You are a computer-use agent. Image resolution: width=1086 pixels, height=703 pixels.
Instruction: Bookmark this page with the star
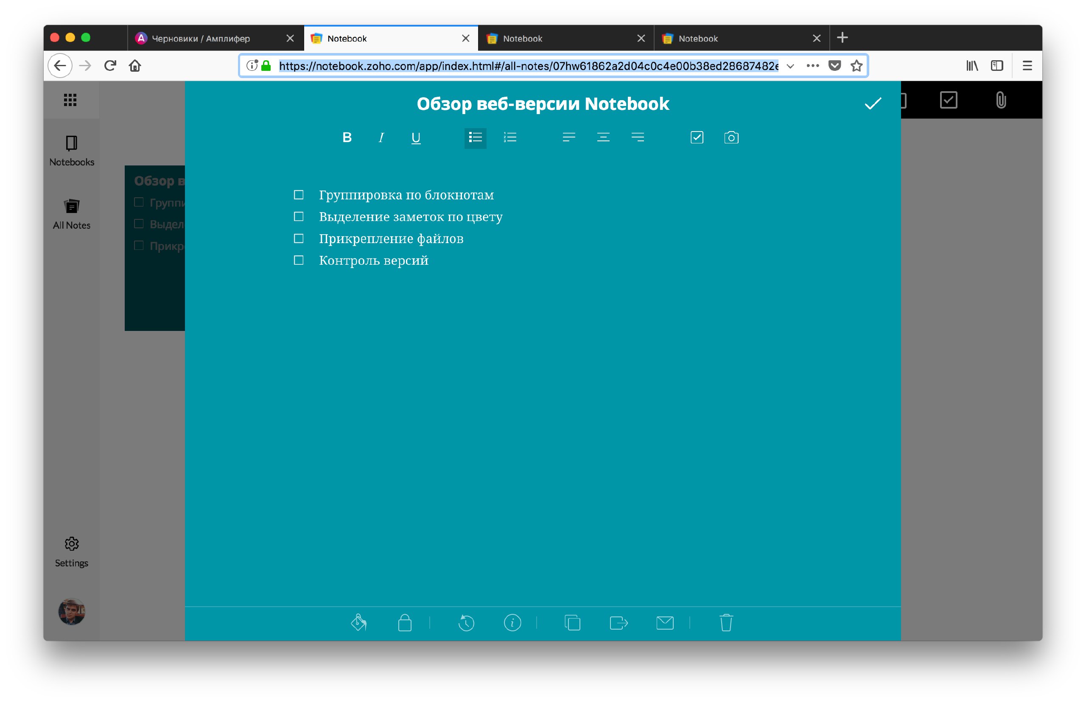[x=856, y=66]
